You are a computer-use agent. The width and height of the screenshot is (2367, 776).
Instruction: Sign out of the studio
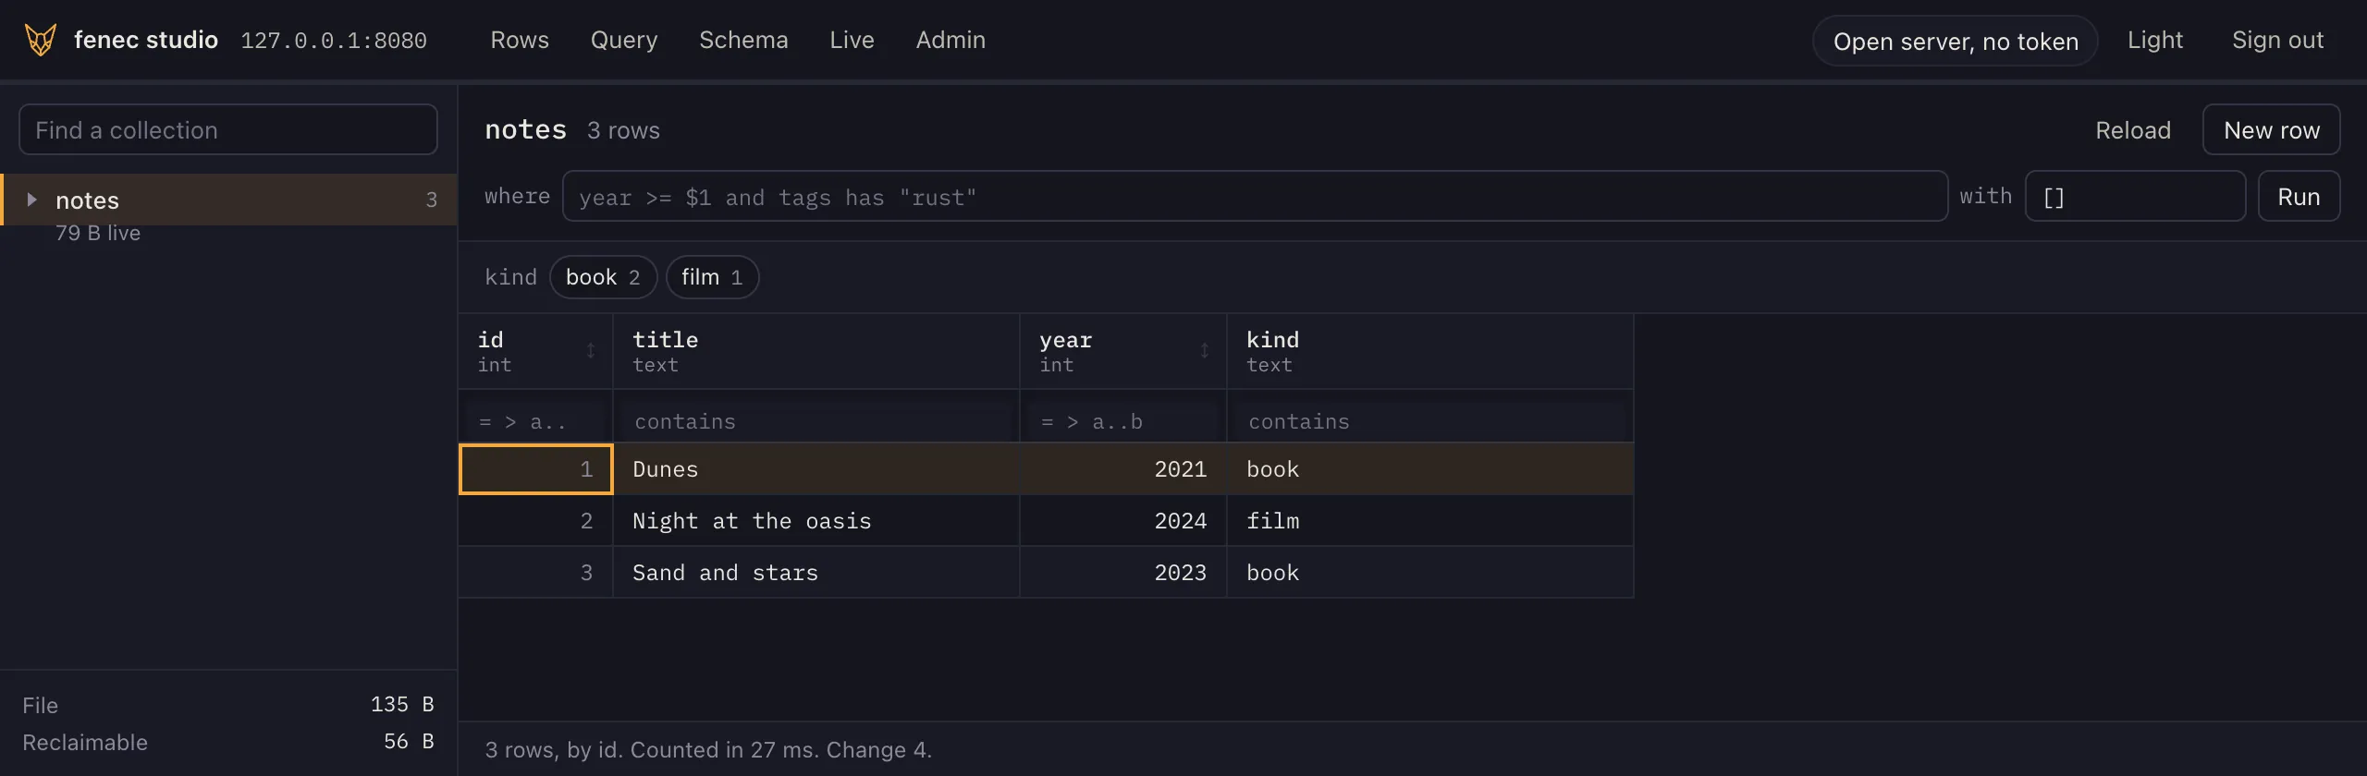point(2277,40)
